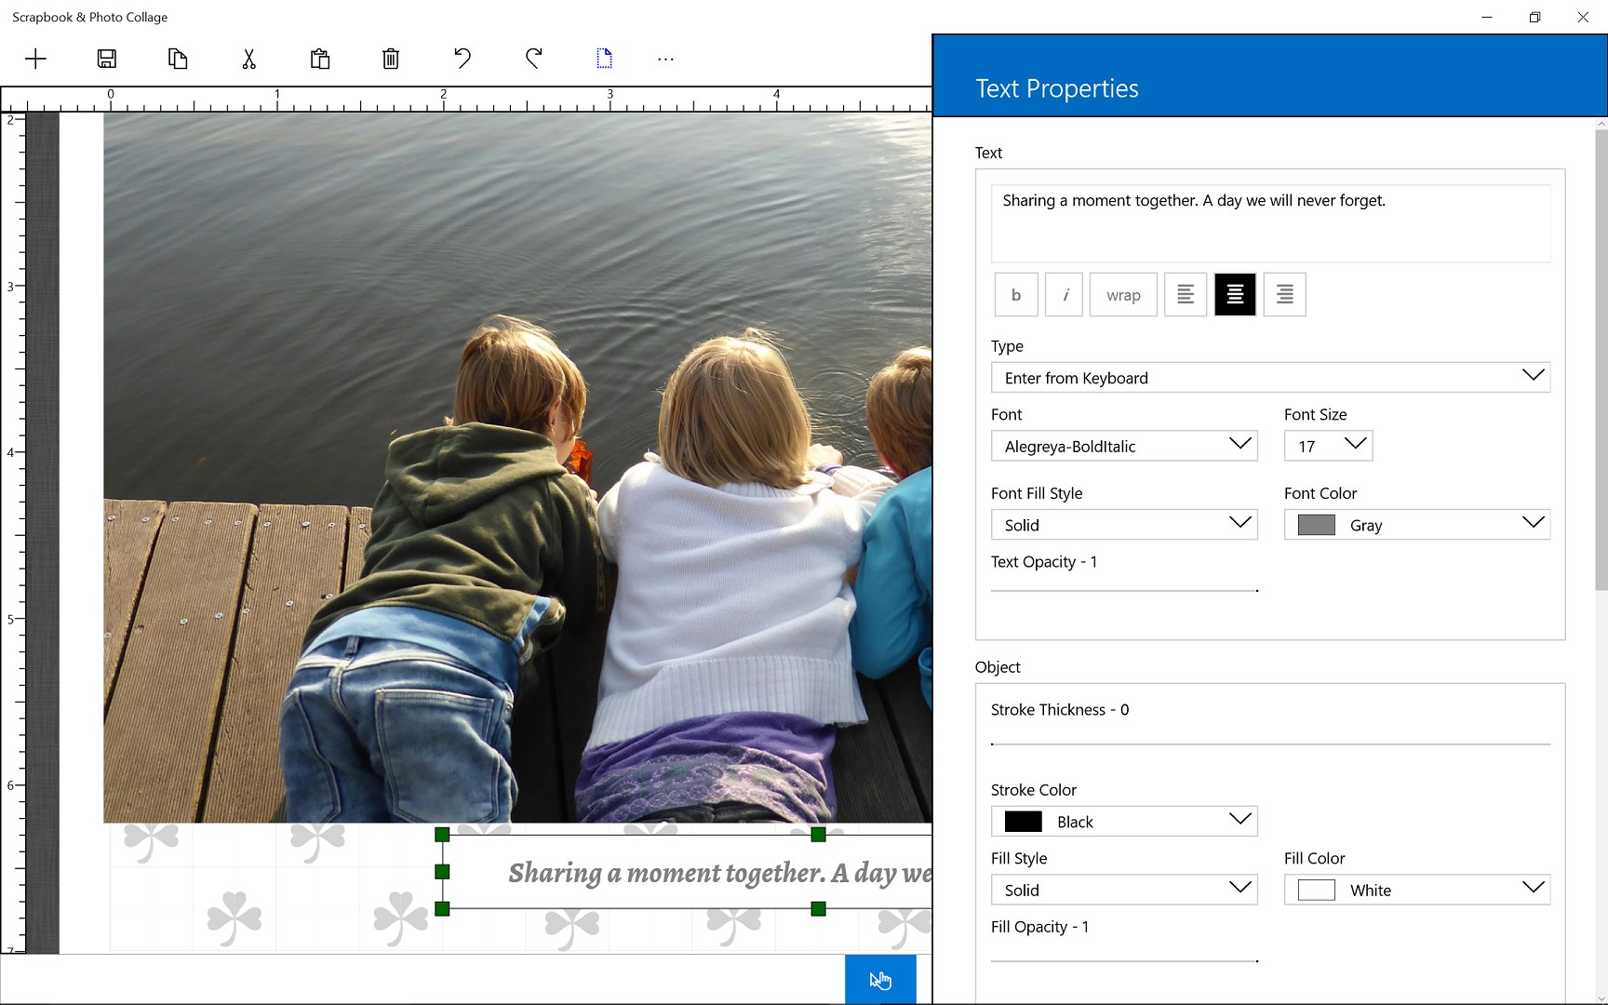Redo the last undone action
Viewport: 1608px width, 1005px height.
click(533, 60)
